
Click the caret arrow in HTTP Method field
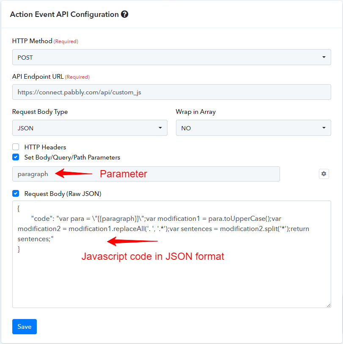coord(324,57)
